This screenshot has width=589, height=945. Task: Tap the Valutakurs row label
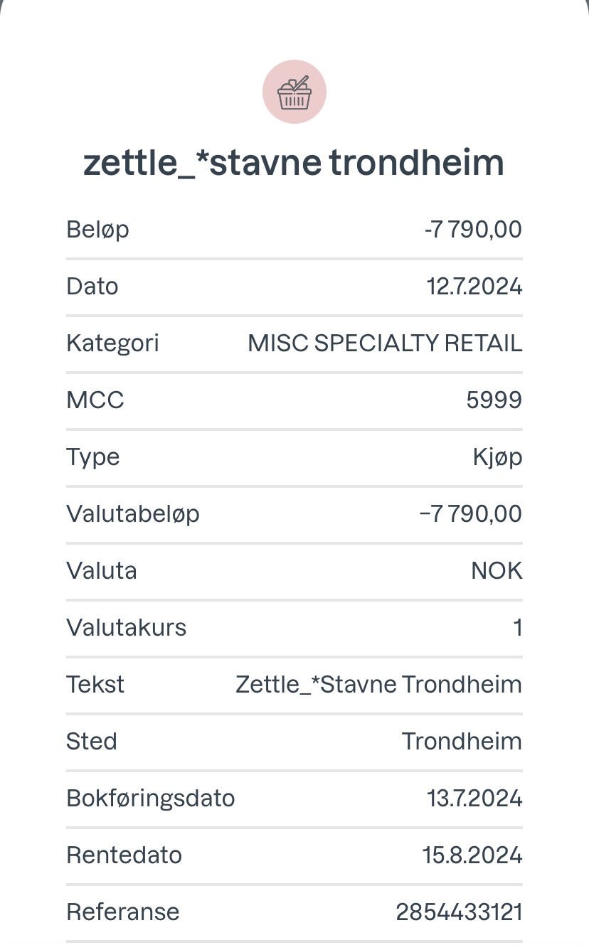point(126,628)
